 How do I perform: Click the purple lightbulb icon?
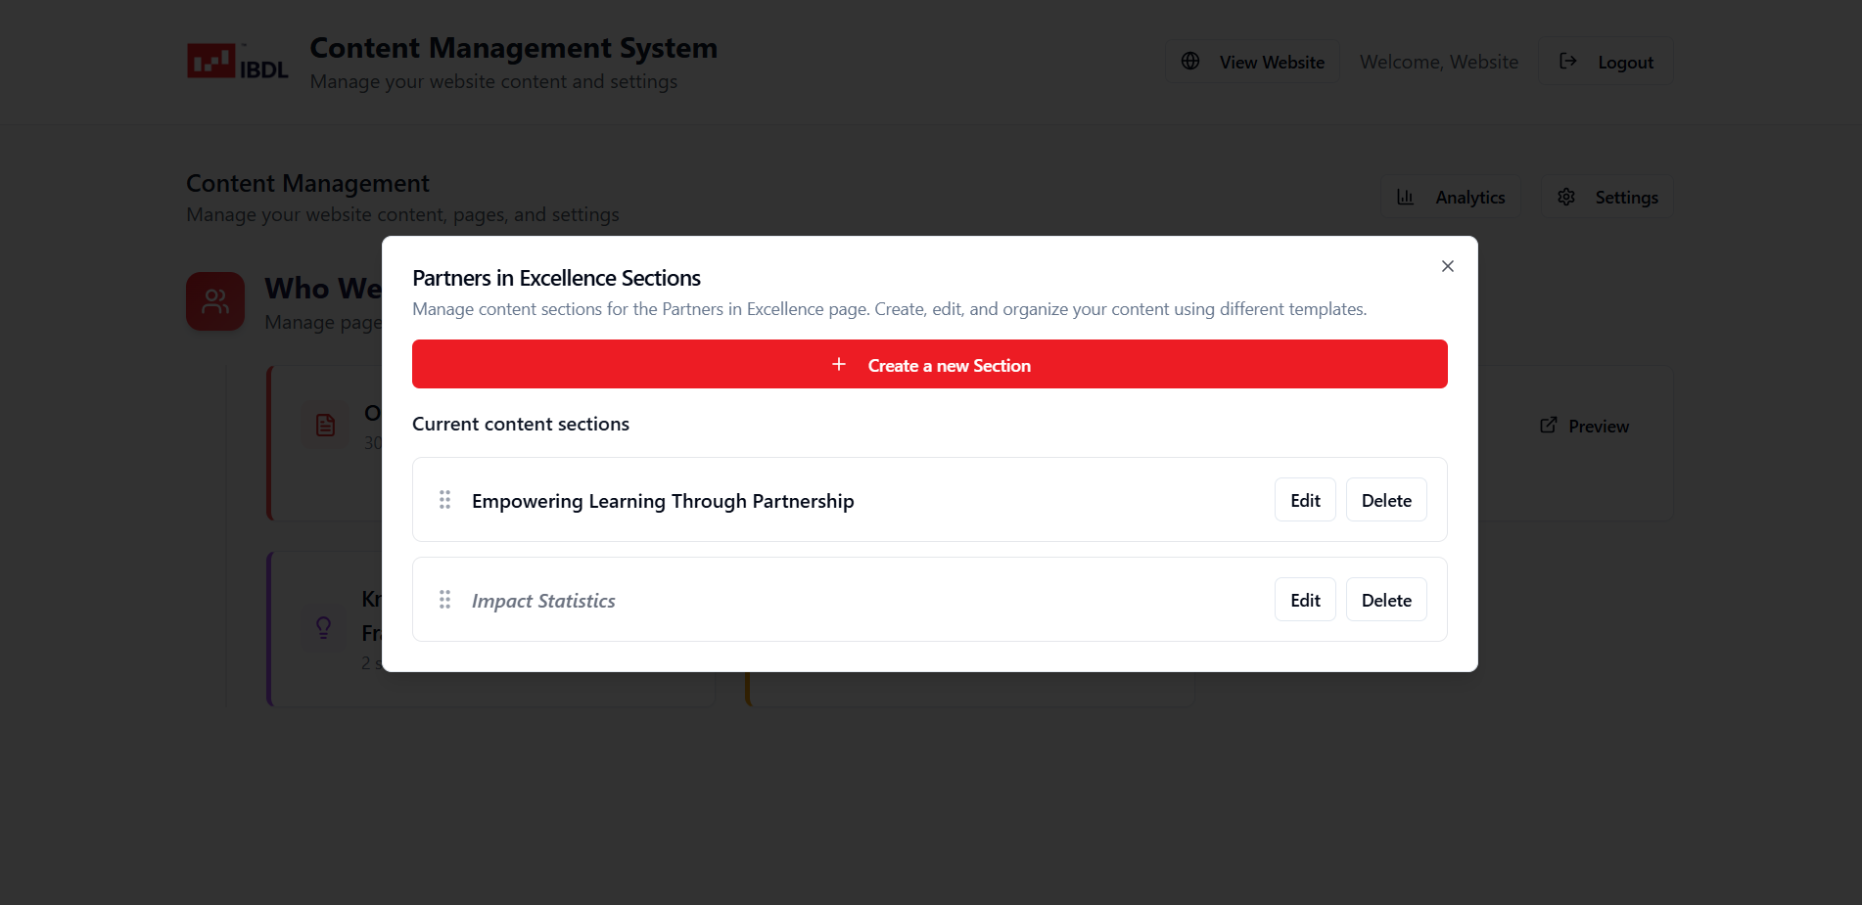point(323,627)
